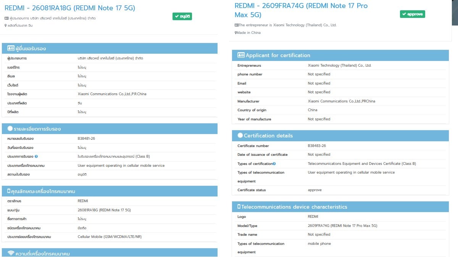This screenshot has width=458, height=257.
Task: Click the green อนุมัติ status badge
Action: click(x=182, y=16)
